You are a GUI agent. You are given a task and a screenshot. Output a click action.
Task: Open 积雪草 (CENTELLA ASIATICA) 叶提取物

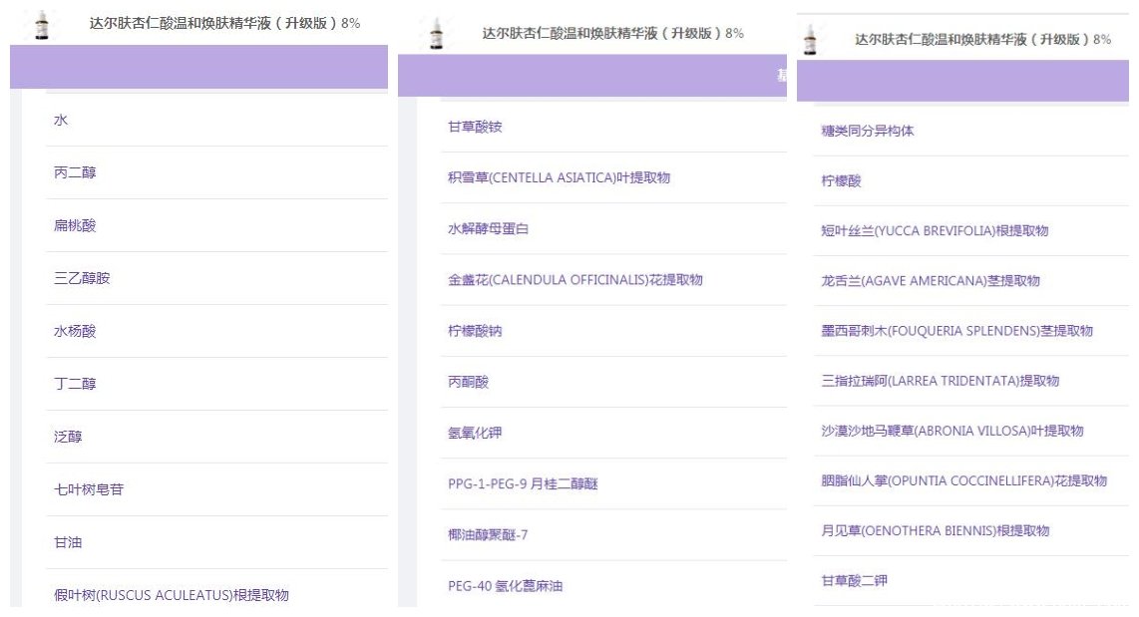click(x=559, y=177)
